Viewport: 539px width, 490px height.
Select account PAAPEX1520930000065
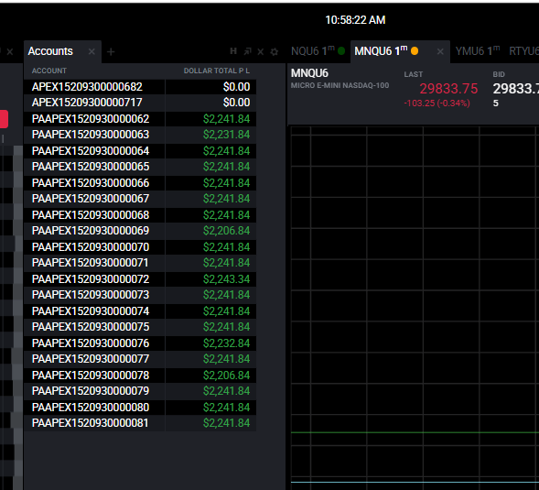pos(91,167)
